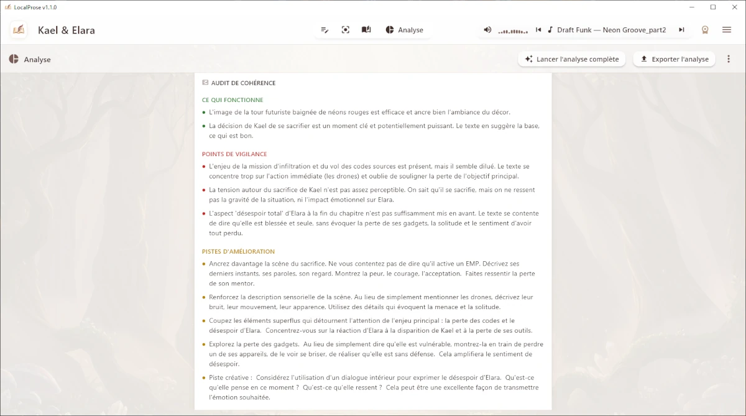The image size is (746, 416).
Task: Open the hamburger main menu
Action: [726, 30]
